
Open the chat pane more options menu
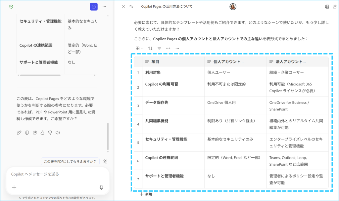(x=104, y=7)
